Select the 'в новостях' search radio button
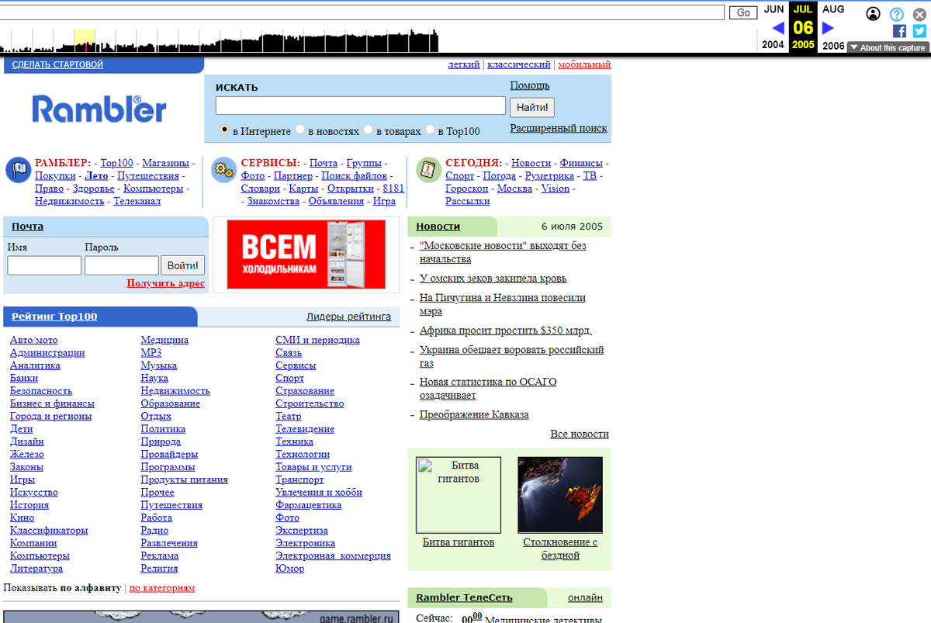 pos(299,130)
